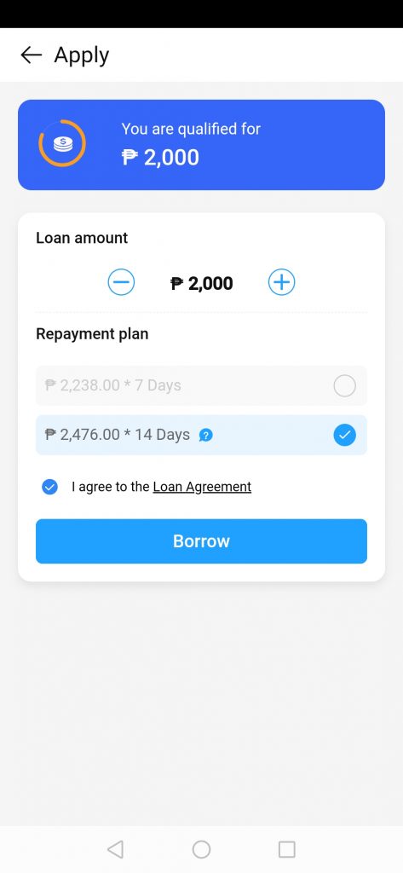Image resolution: width=403 pixels, height=873 pixels.
Task: Open recent apps with square icon
Action: 286,849
